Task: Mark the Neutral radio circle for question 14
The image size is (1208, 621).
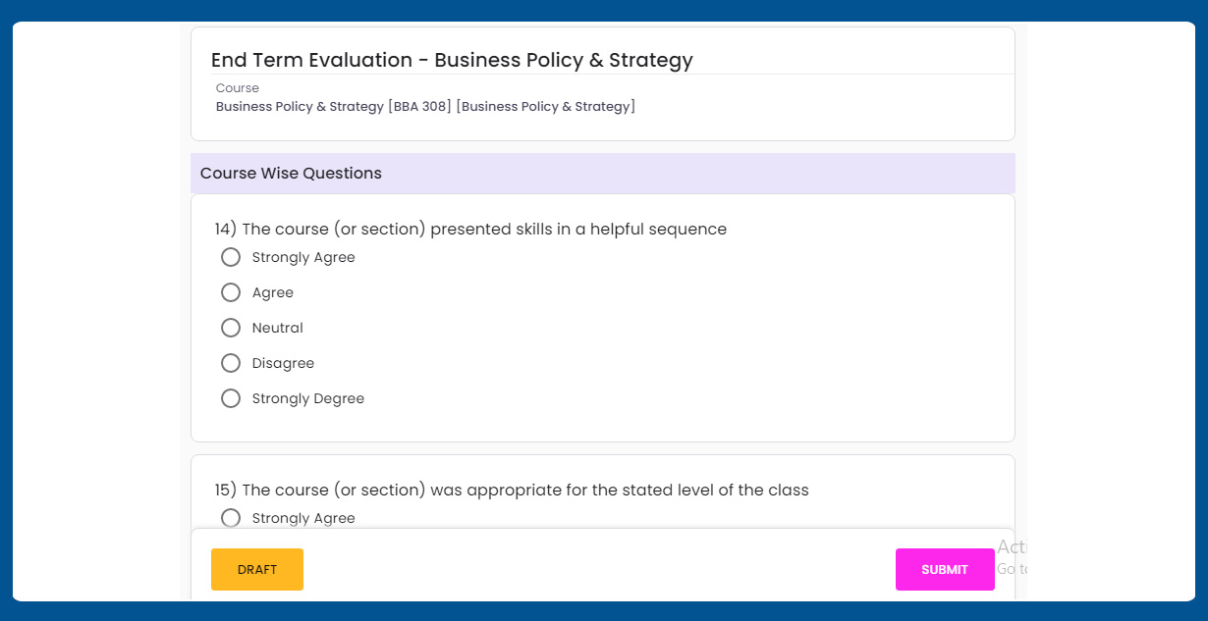Action: pyautogui.click(x=231, y=328)
